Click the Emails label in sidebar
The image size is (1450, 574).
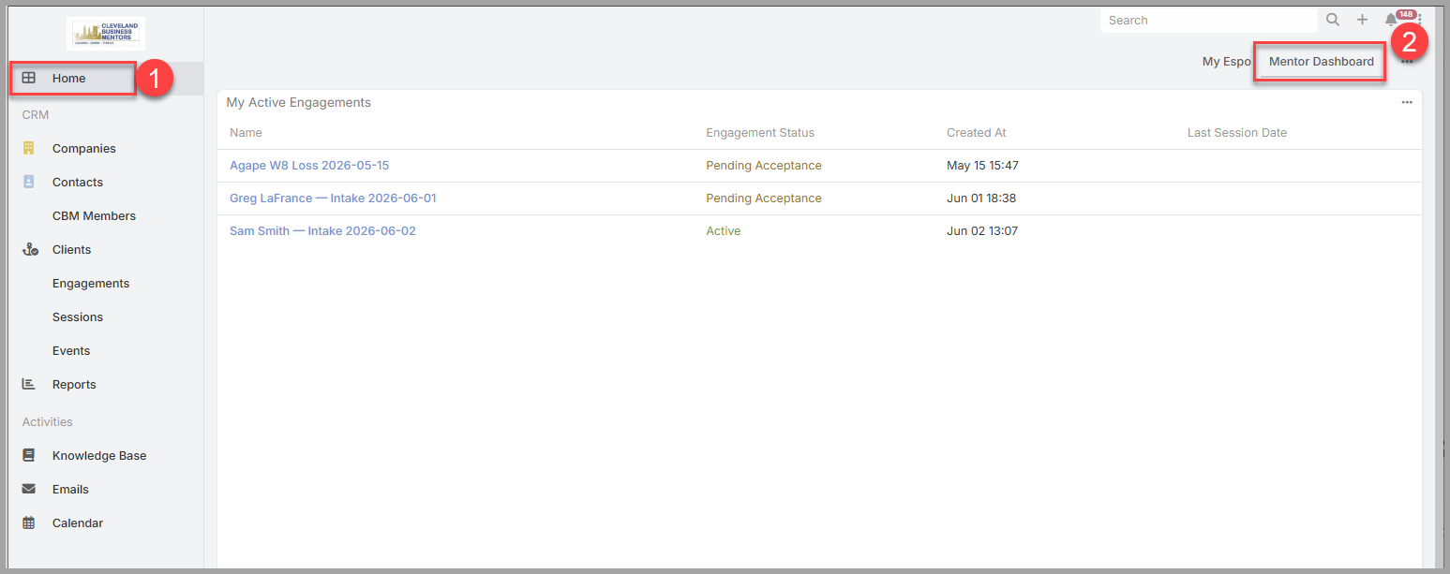click(x=70, y=490)
